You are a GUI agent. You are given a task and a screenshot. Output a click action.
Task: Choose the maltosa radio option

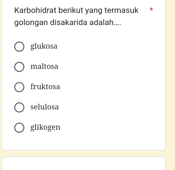coord(19,67)
